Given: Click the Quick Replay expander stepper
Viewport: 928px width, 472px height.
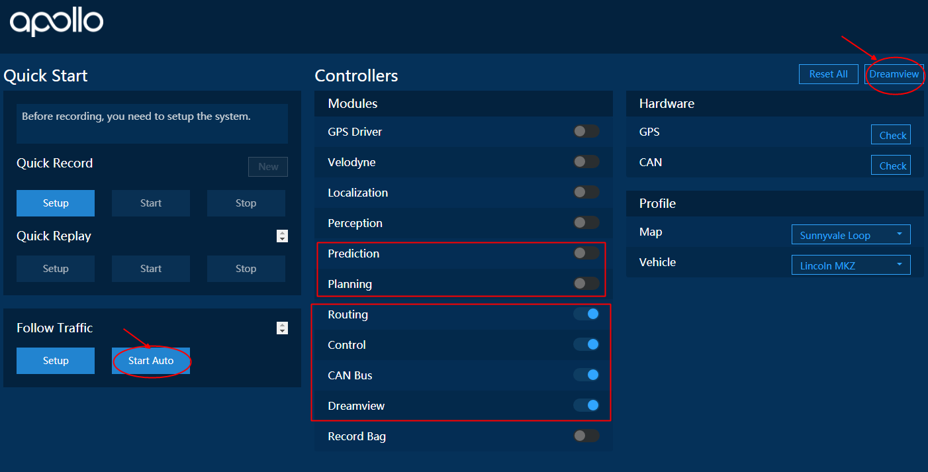Looking at the screenshot, I should click(283, 236).
